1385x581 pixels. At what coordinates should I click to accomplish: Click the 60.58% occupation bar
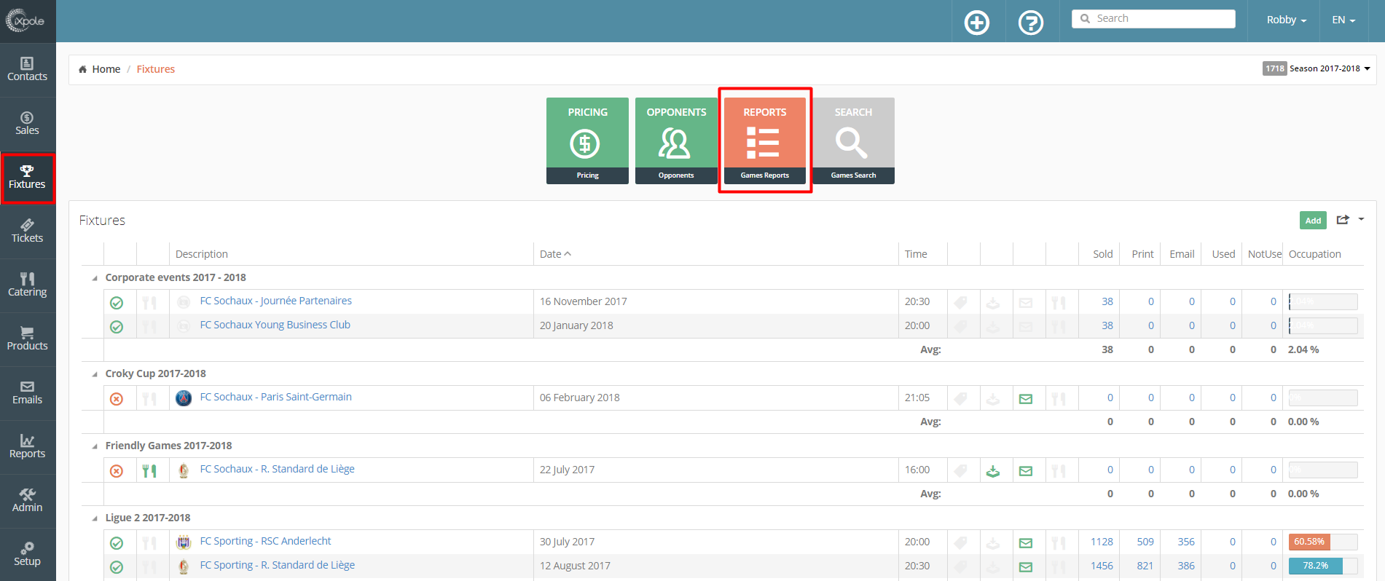[1323, 542]
